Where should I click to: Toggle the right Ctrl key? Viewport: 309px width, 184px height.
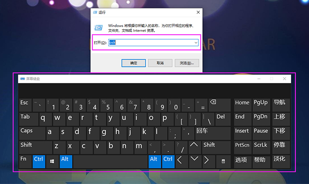[x=168, y=161]
